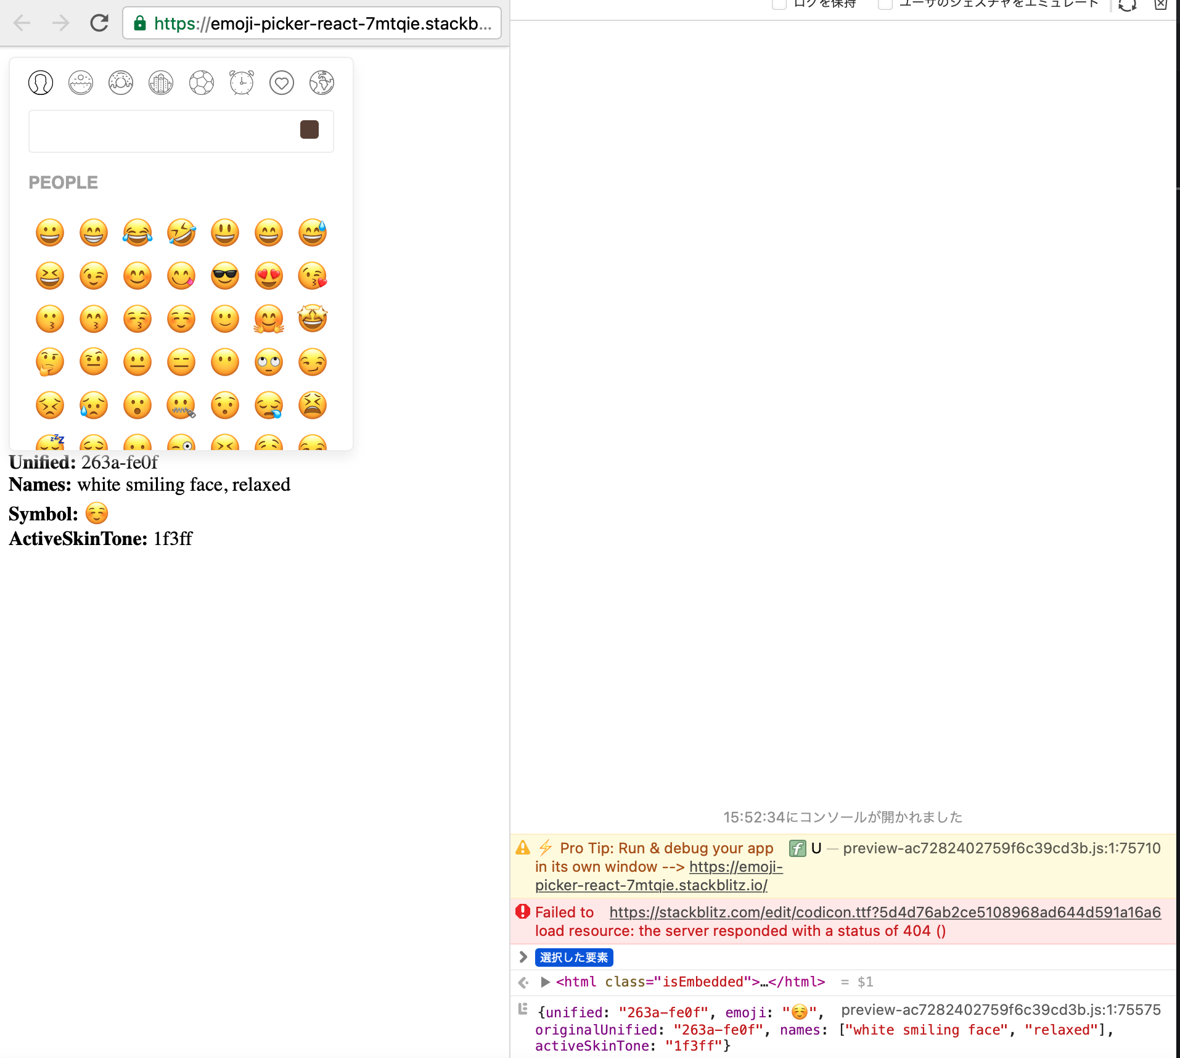Open the globe Flags category icon
The image size is (1180, 1058).
coord(321,82)
